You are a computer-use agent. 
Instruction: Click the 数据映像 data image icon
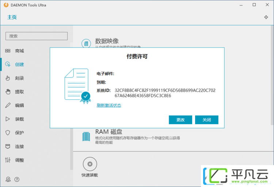pos(86,43)
